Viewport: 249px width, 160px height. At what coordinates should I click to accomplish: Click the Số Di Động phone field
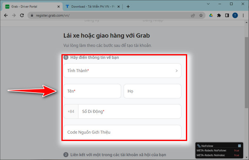coord(130,111)
